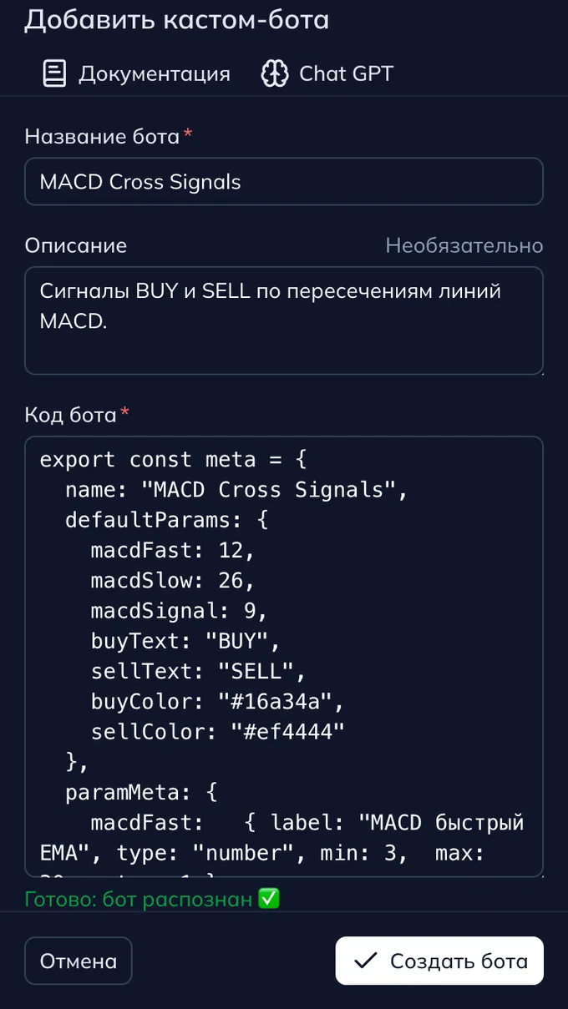The width and height of the screenshot is (568, 1009).
Task: Click the Documentation book icon
Action: click(54, 73)
